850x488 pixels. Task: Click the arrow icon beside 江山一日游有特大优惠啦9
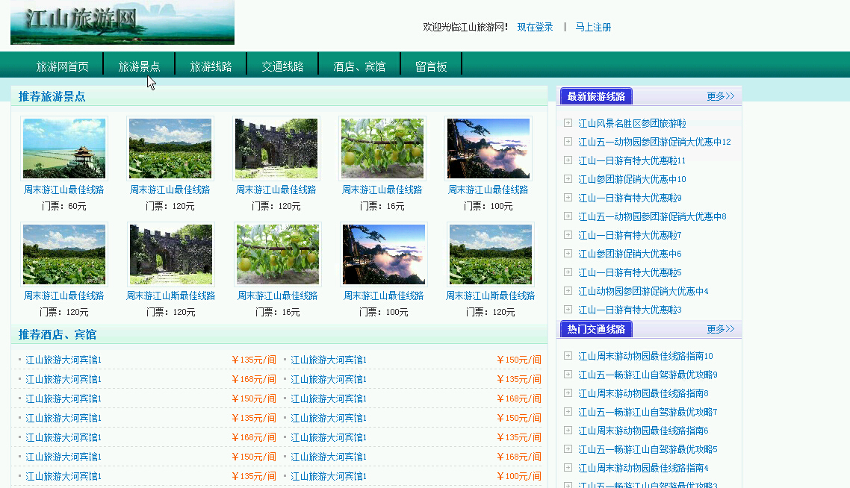[568, 198]
